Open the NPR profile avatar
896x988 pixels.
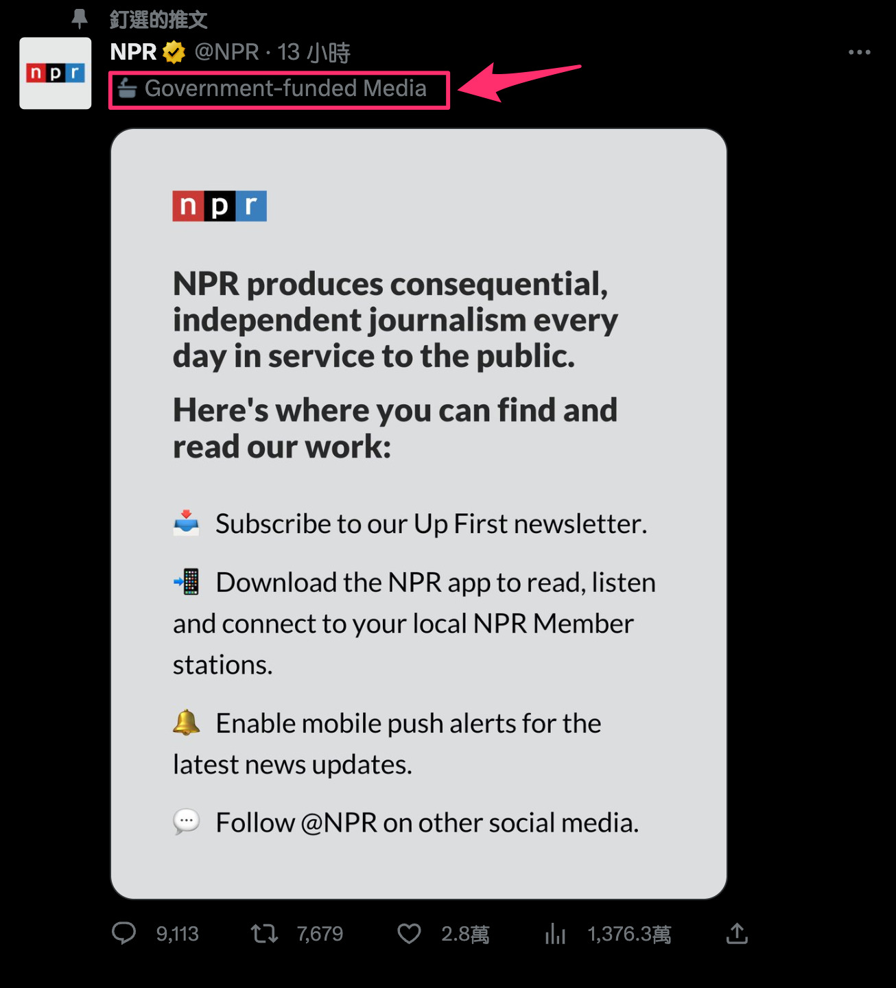(x=56, y=73)
